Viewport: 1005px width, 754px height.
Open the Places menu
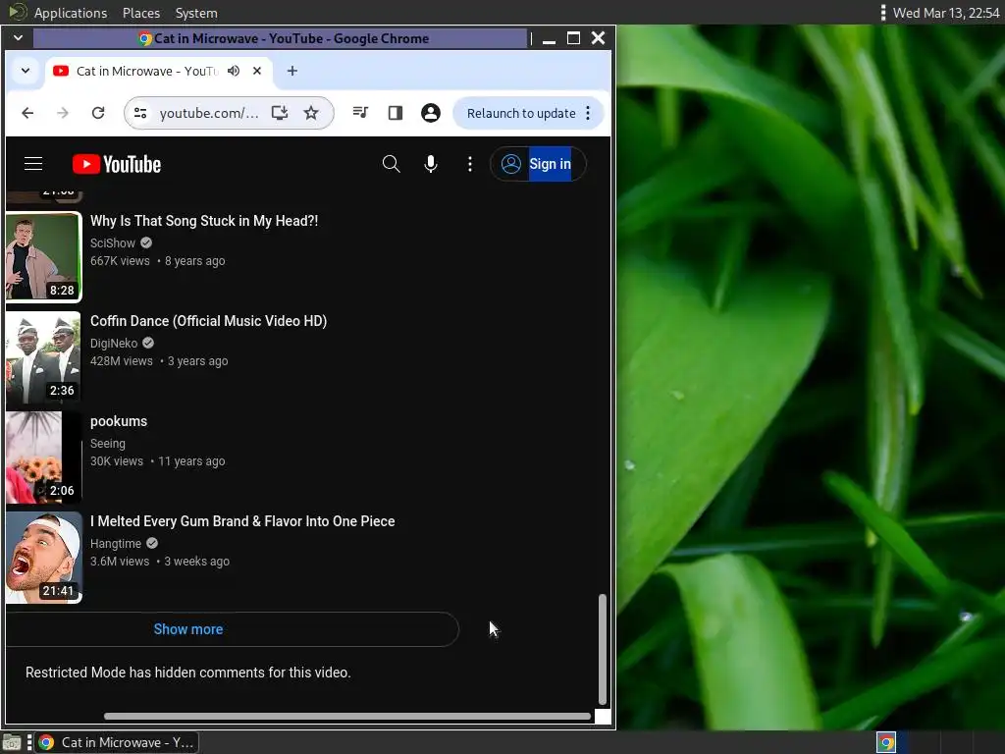point(141,13)
